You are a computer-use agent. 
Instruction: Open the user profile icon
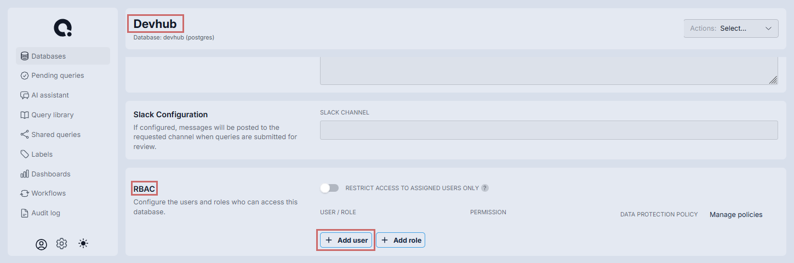coord(42,244)
